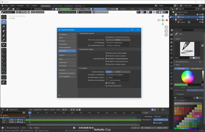Image resolution: width=205 pixels, height=132 pixels.
Task: Open Тип таймкода dropdown
Action: pos(118,43)
